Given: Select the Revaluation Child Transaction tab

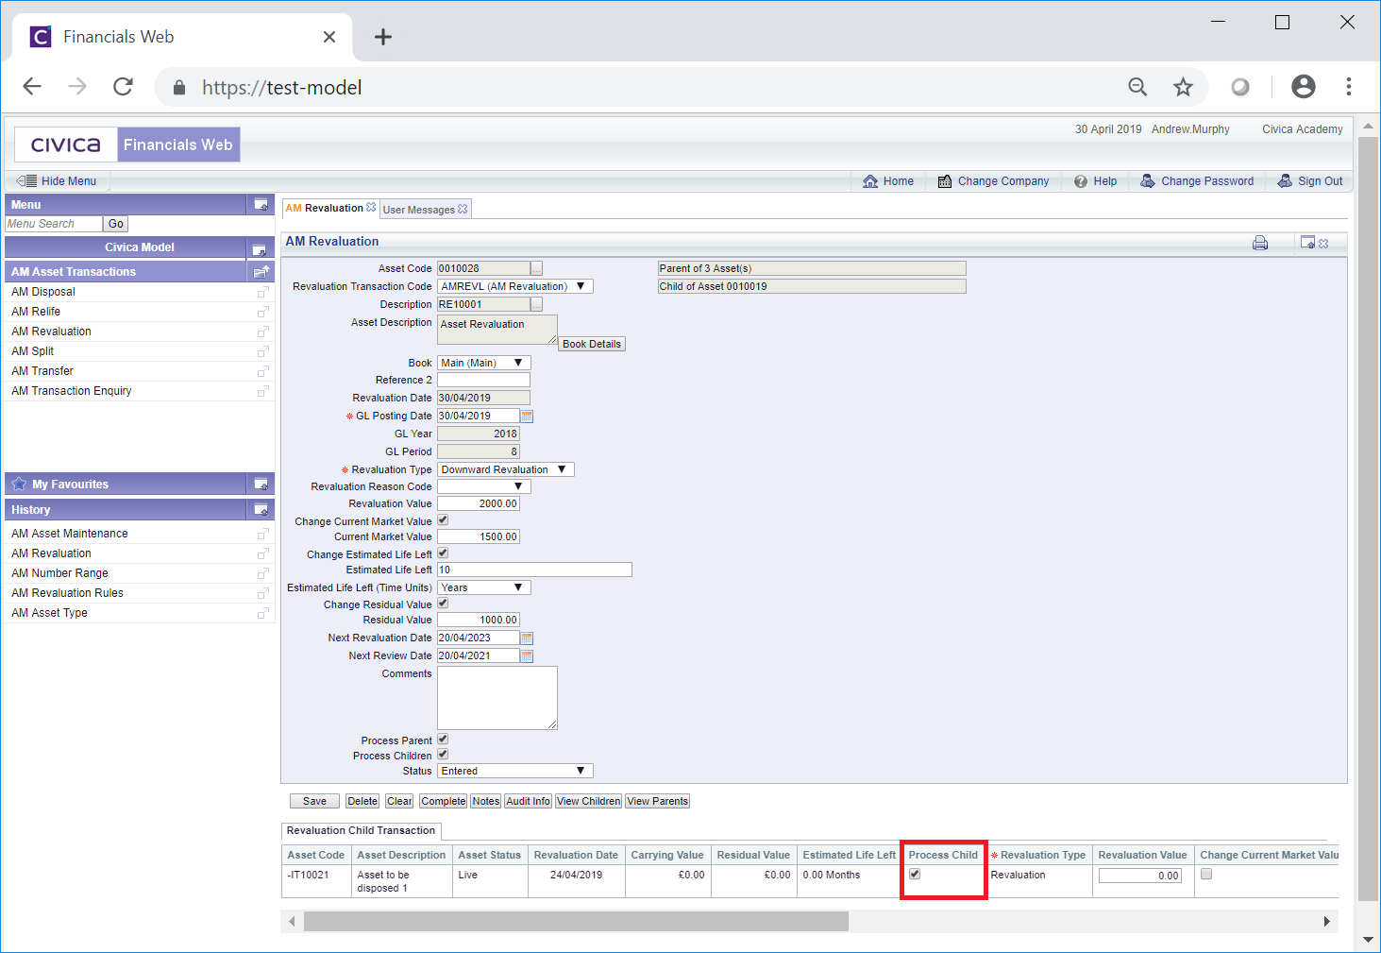Looking at the screenshot, I should [x=361, y=831].
